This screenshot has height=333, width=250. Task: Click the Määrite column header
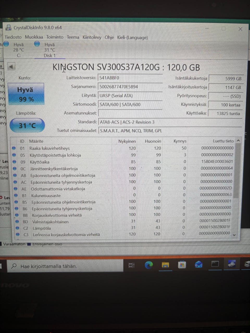(x=36, y=141)
